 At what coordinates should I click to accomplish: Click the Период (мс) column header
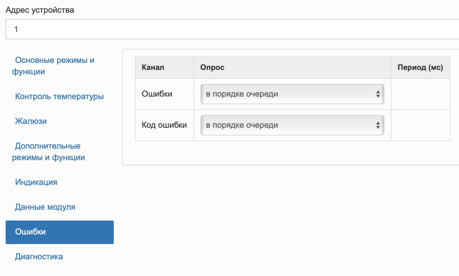pos(420,68)
